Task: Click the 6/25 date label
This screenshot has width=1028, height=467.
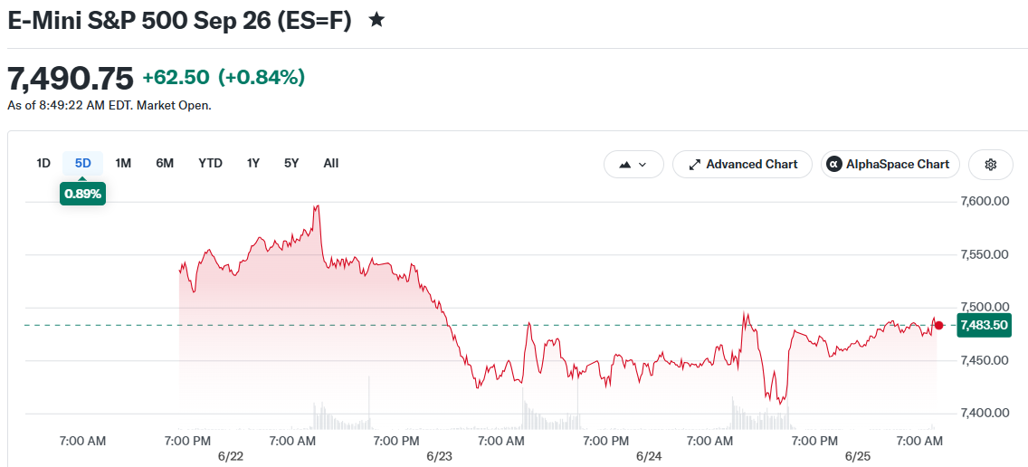Action: (856, 456)
